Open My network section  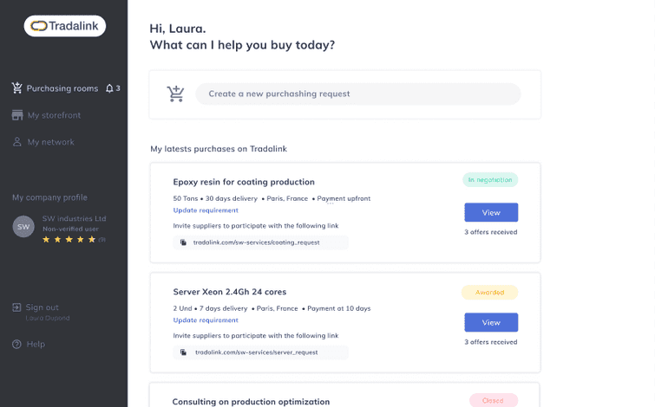[x=50, y=142]
